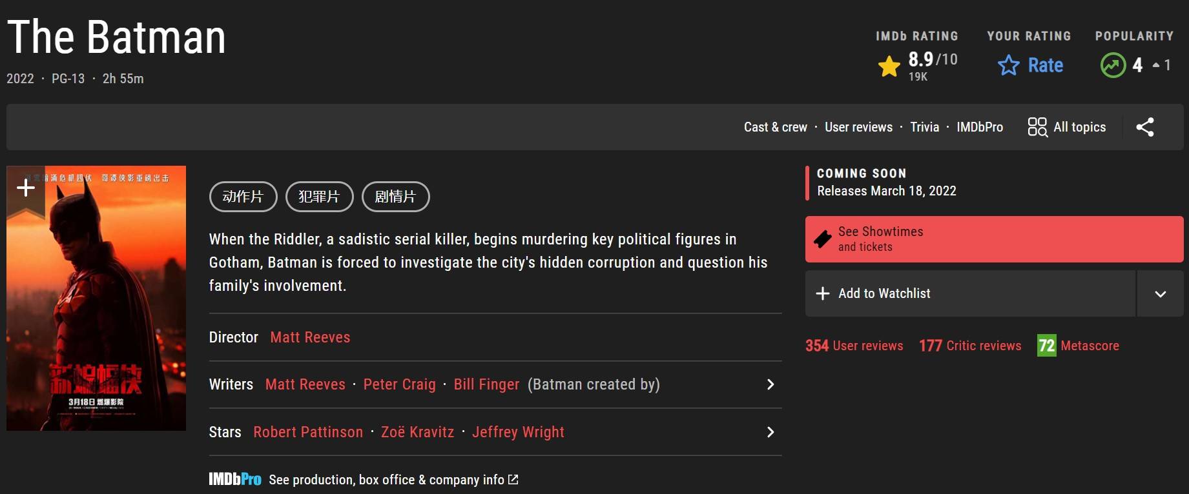Click the plus icon beside Add to Watchlist
This screenshot has height=494, width=1189.
pyautogui.click(x=823, y=293)
